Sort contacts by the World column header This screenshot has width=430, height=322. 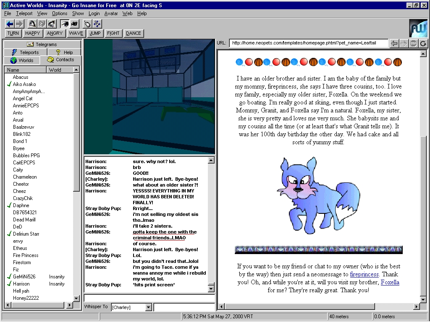pos(60,70)
